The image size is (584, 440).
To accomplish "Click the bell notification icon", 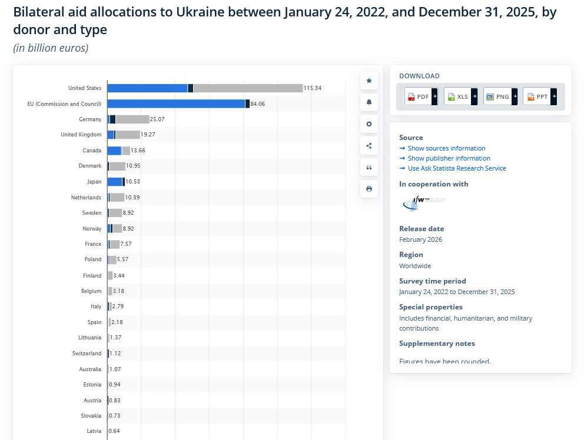I will (369, 102).
